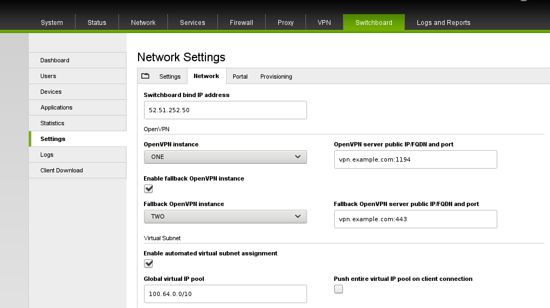Open Statistics in the sidebar
550x308 pixels.
click(78, 123)
